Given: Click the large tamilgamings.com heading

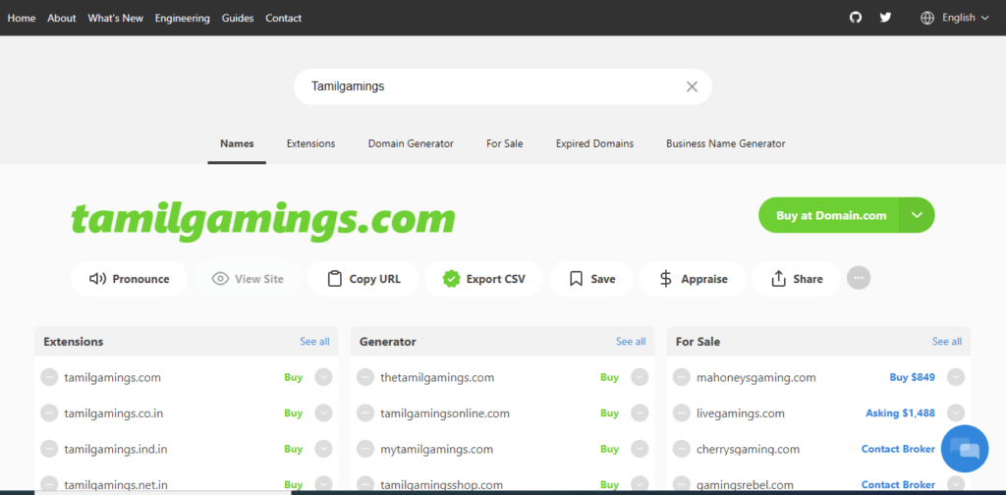Looking at the screenshot, I should 263,219.
